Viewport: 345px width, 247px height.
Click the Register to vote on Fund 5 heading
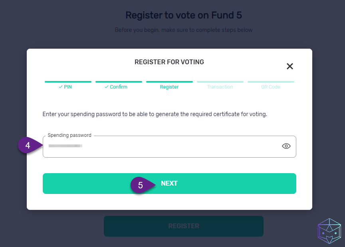click(184, 15)
